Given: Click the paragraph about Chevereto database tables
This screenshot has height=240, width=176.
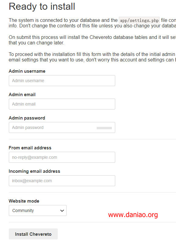Looking at the screenshot, I should [x=92, y=40].
